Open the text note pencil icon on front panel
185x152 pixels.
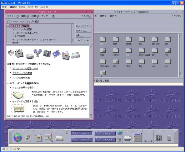[49, 138]
